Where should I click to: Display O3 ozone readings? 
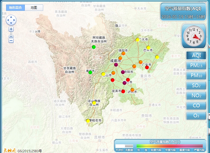[196, 116]
